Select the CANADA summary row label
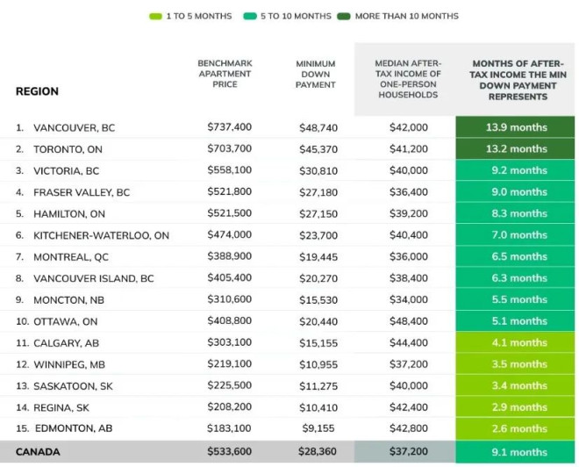Screen dimensions: 579x467 [38, 452]
